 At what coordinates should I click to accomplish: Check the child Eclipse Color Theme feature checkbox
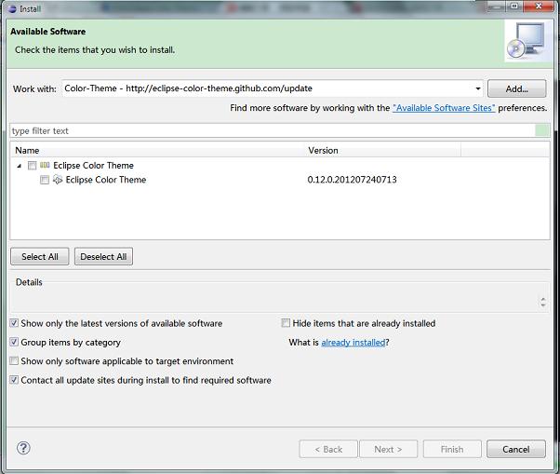coord(45,180)
